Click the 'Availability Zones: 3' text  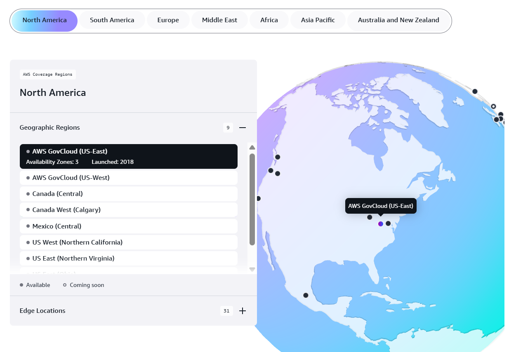(x=52, y=162)
